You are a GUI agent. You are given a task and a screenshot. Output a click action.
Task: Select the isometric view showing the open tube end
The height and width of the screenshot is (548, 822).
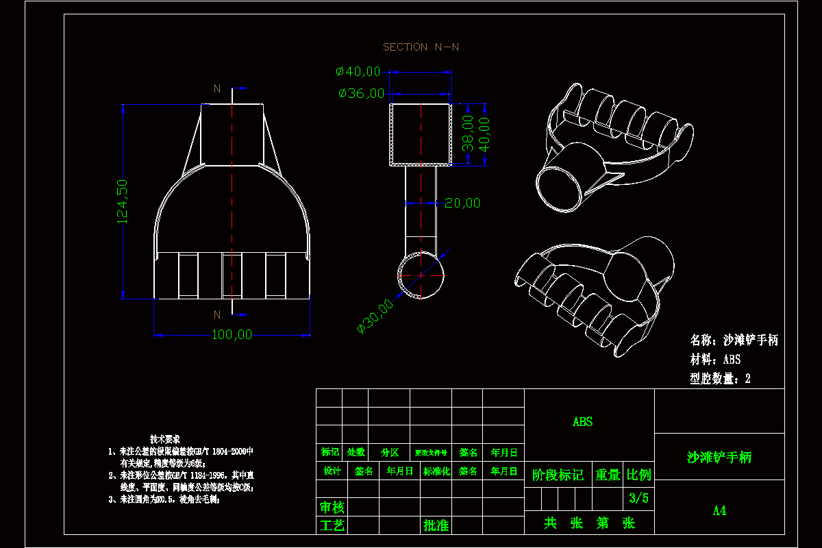tap(614, 147)
